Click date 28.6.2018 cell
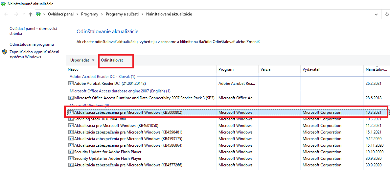This screenshot has width=390, height=170. click(x=373, y=98)
